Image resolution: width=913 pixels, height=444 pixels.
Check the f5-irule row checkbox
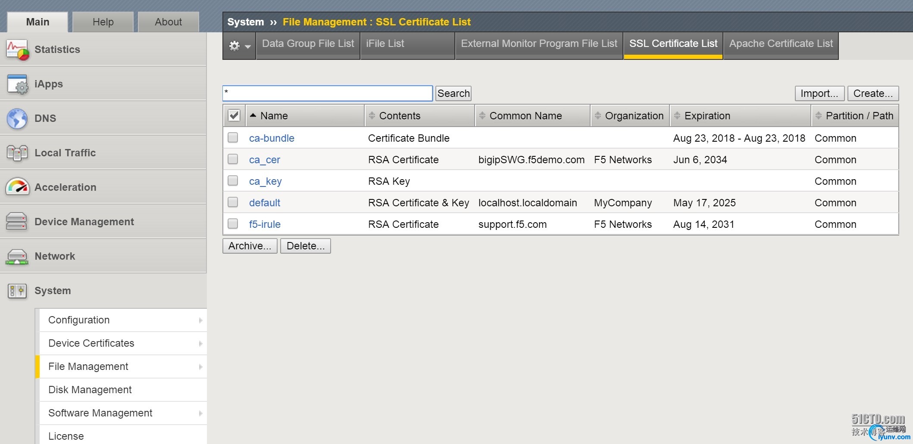click(x=233, y=224)
